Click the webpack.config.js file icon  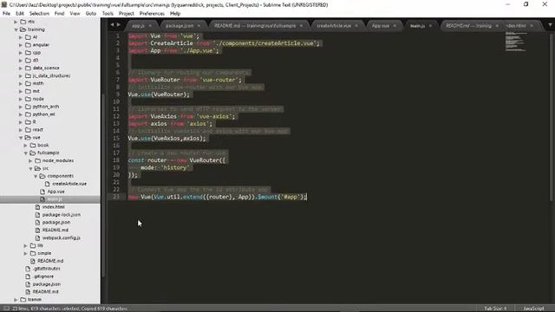pos(38,237)
